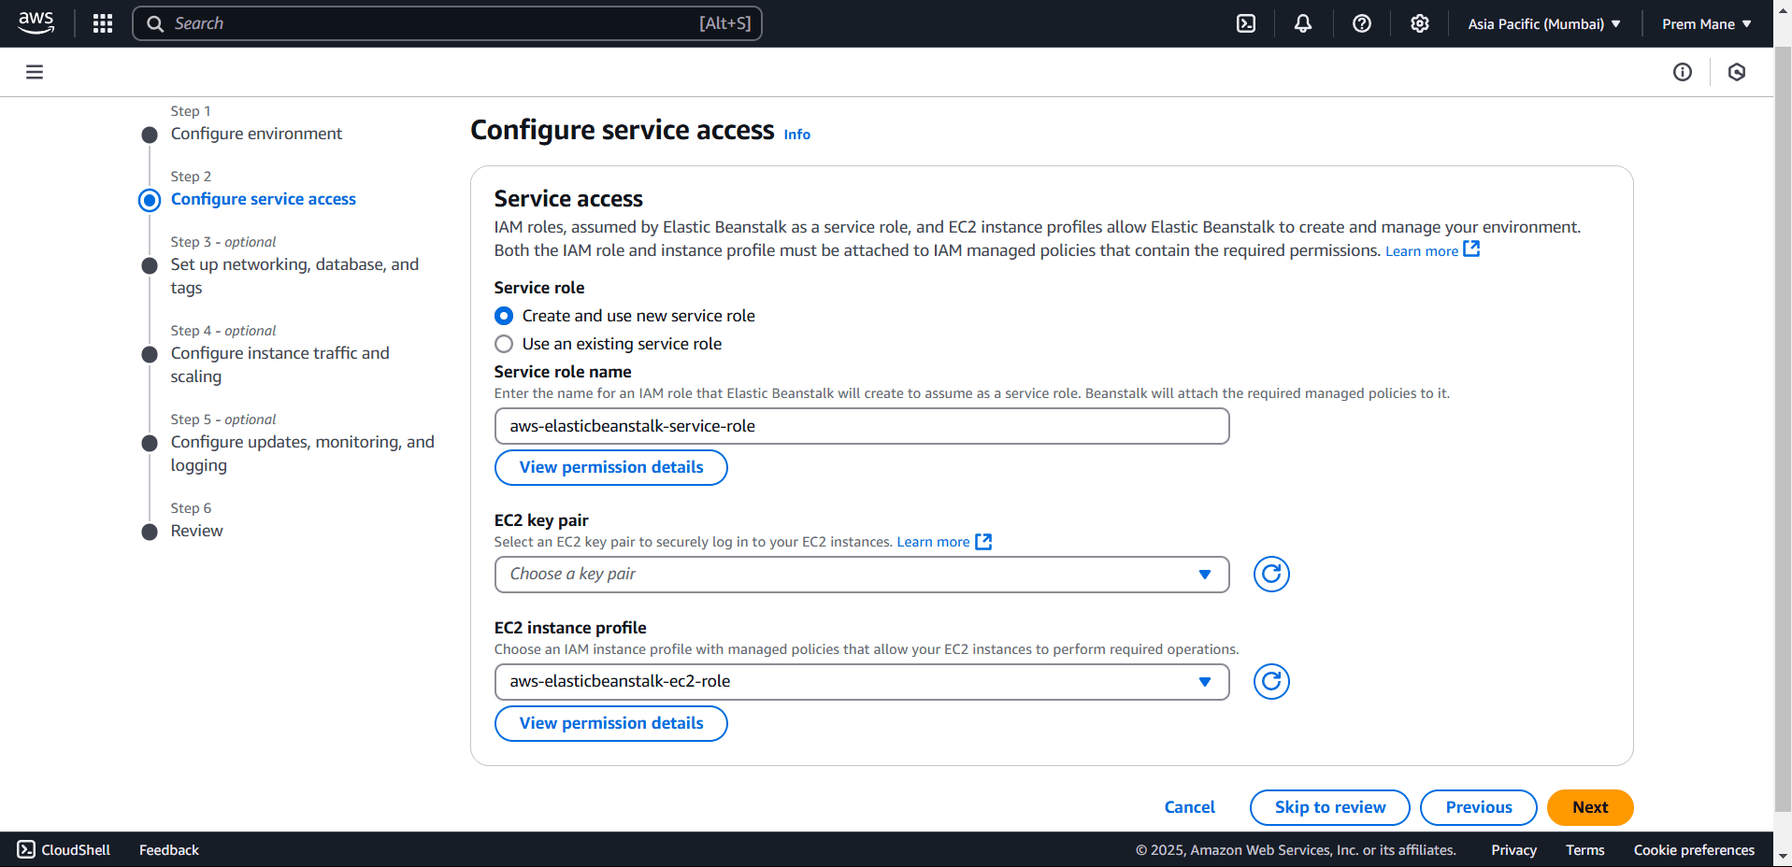
Task: Open the settings gear icon
Action: [x=1420, y=23]
